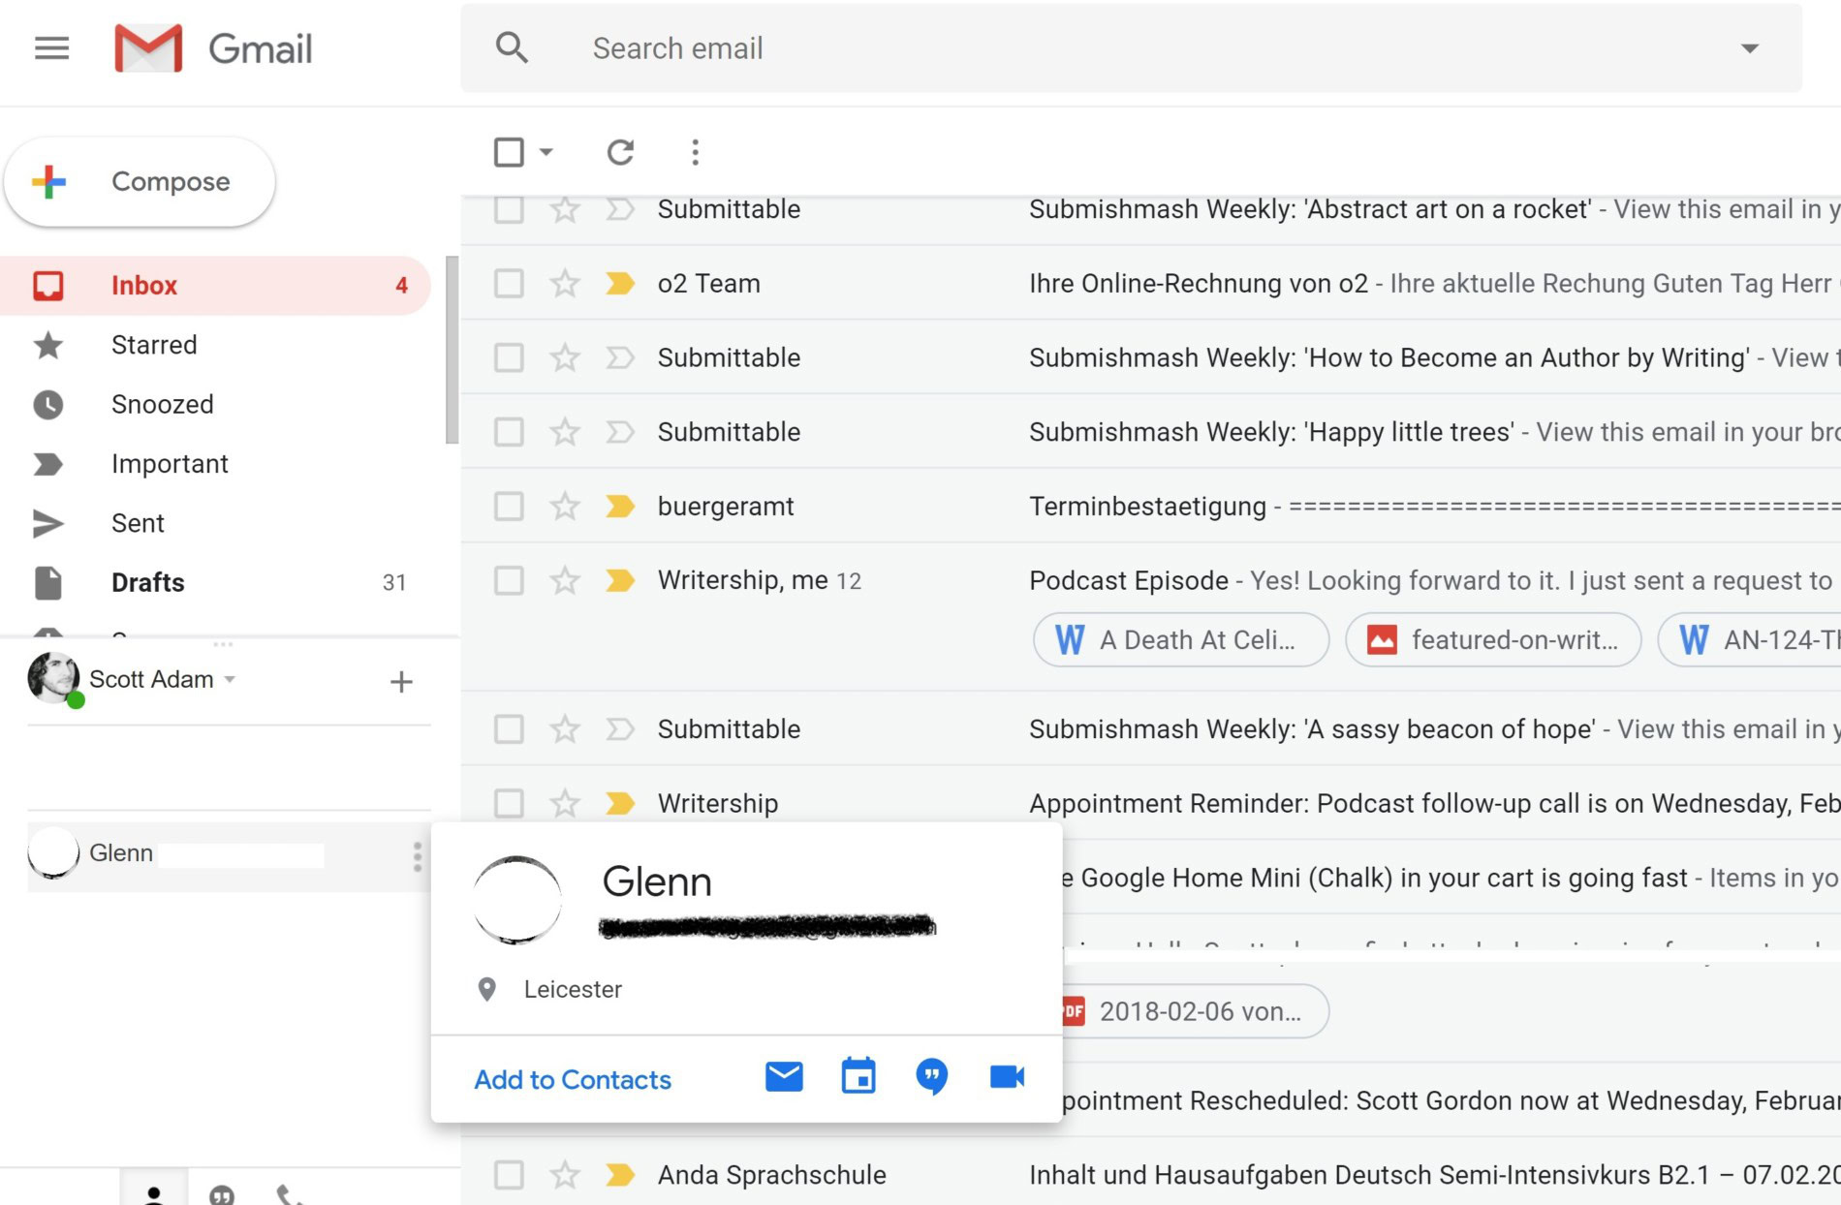Mark 'A sassy beacon of hope' email important
Viewport: 1841px width, 1205px height.
click(620, 728)
